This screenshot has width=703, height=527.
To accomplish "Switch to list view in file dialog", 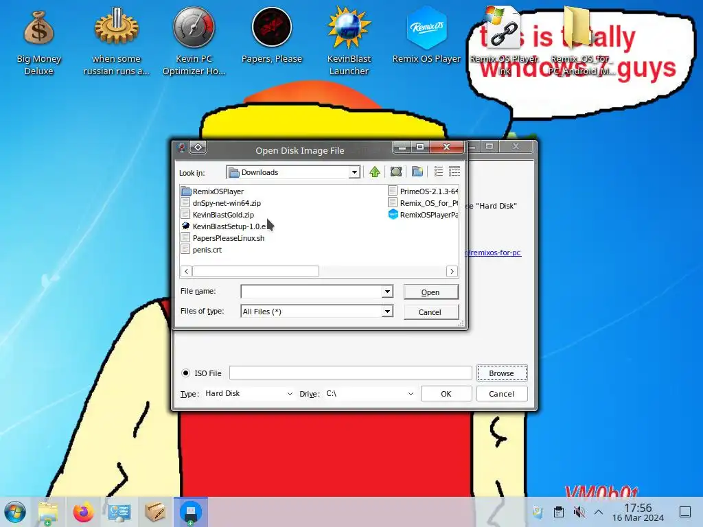I will [x=439, y=172].
